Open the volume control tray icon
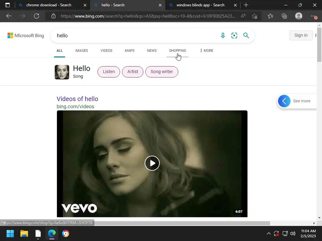 tap(293, 233)
